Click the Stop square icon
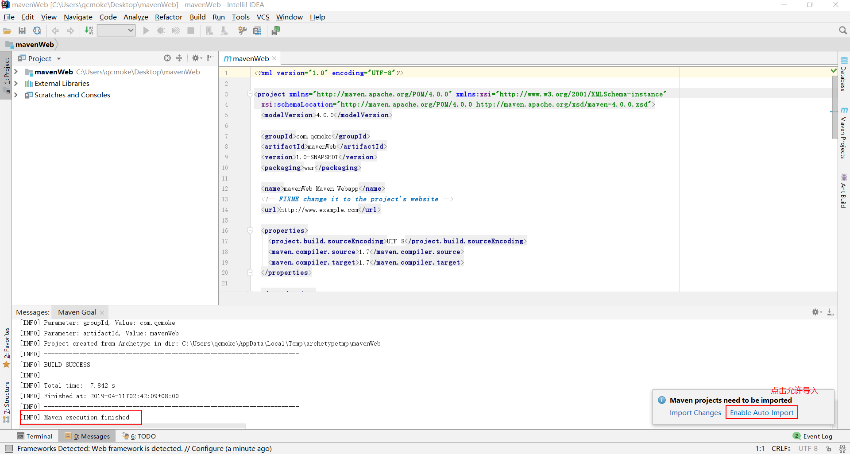This screenshot has width=850, height=454. [x=191, y=31]
